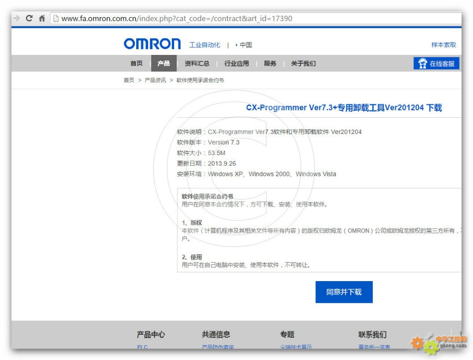Click the 产品资讯 breadcrumb link
This screenshot has height=360, width=473.
click(155, 80)
